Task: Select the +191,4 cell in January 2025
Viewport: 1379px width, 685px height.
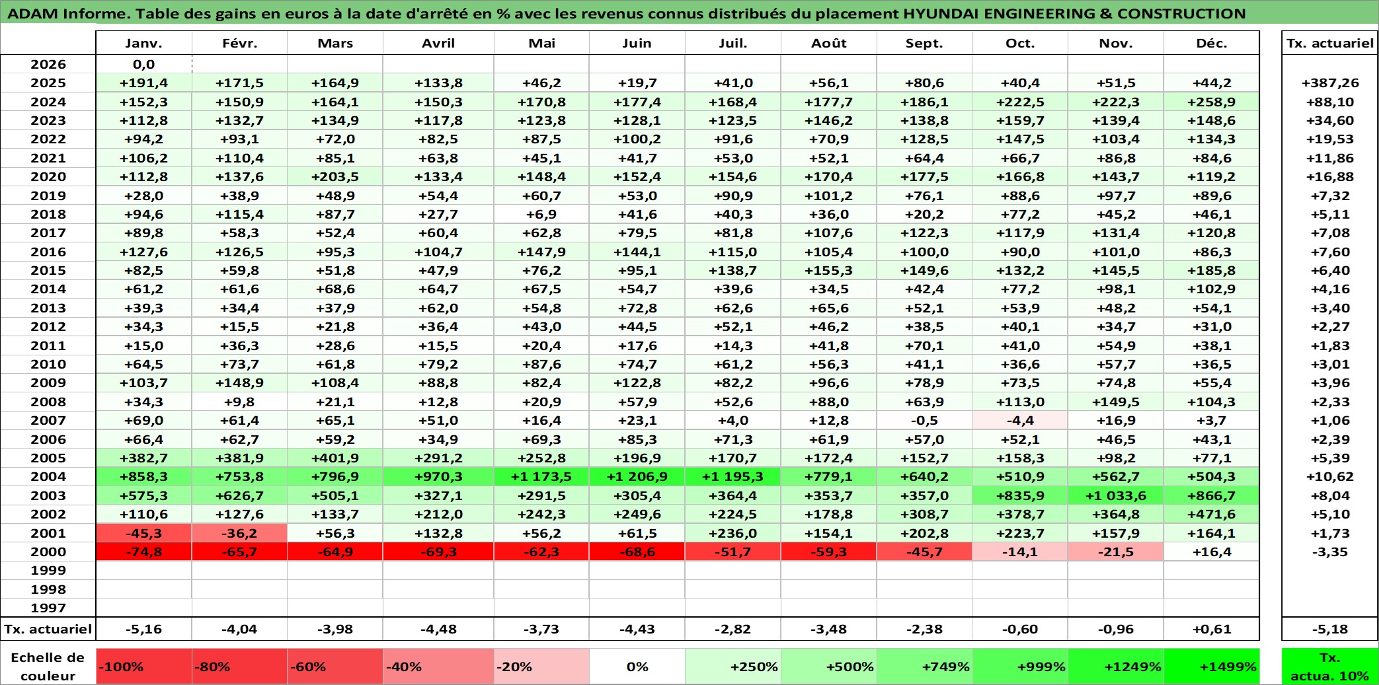Action: pos(144,83)
